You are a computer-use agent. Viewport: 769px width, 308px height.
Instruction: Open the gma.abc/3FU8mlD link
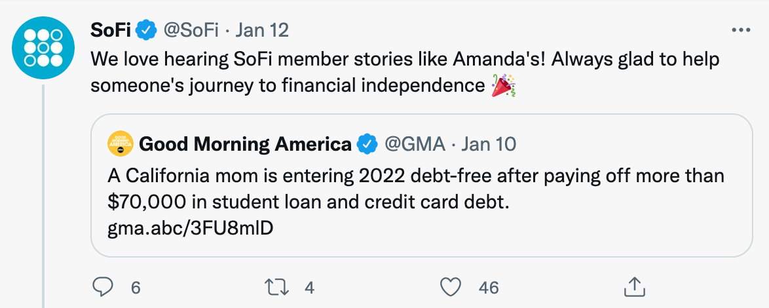191,228
